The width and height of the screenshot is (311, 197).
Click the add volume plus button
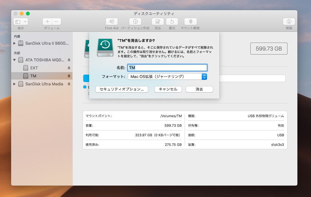[47, 22]
